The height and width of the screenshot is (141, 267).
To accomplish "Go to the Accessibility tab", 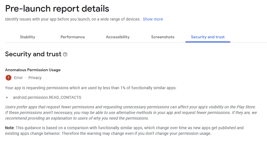I will tap(118, 37).
